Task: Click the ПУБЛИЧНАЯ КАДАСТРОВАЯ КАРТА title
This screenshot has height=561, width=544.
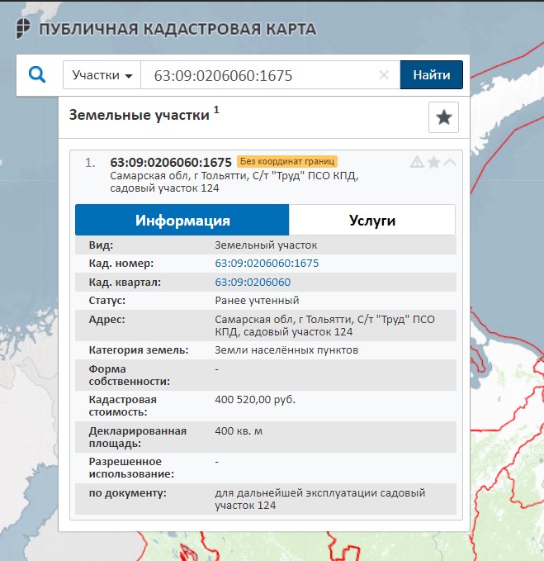Action: [x=177, y=29]
